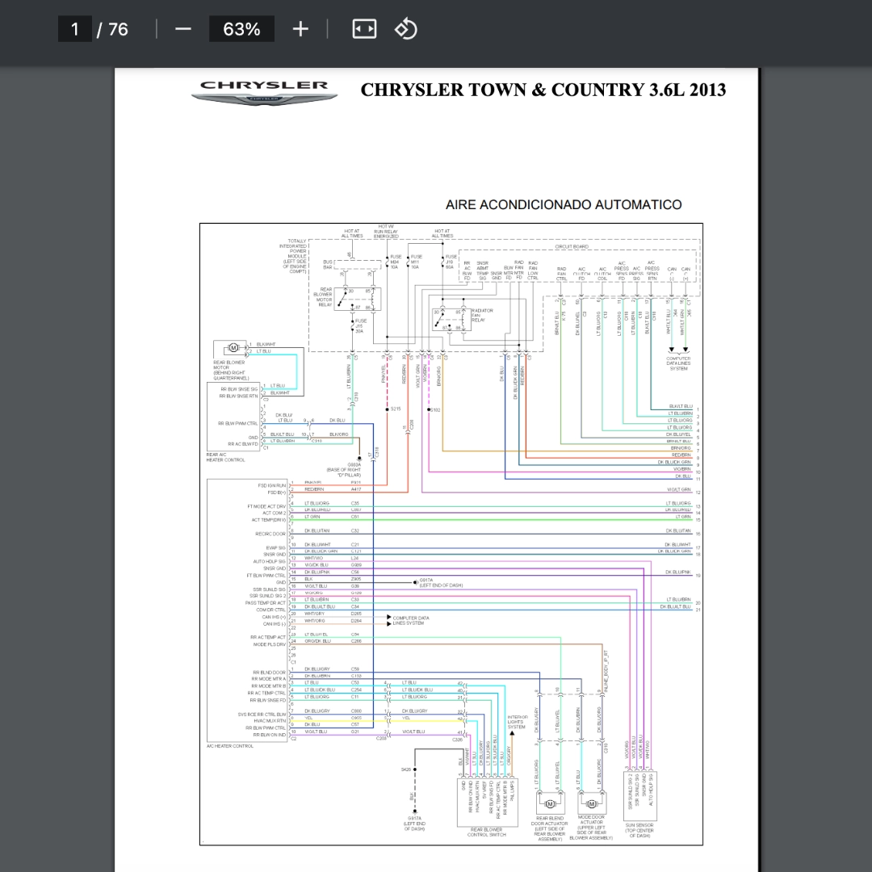
Task: Click the Chrysler winged logo on the page
Action: (264, 93)
